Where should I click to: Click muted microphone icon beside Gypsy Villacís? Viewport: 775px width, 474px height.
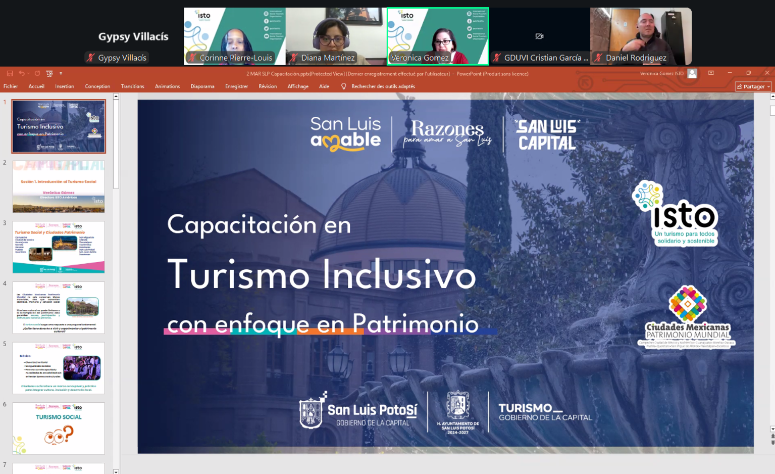pos(91,58)
